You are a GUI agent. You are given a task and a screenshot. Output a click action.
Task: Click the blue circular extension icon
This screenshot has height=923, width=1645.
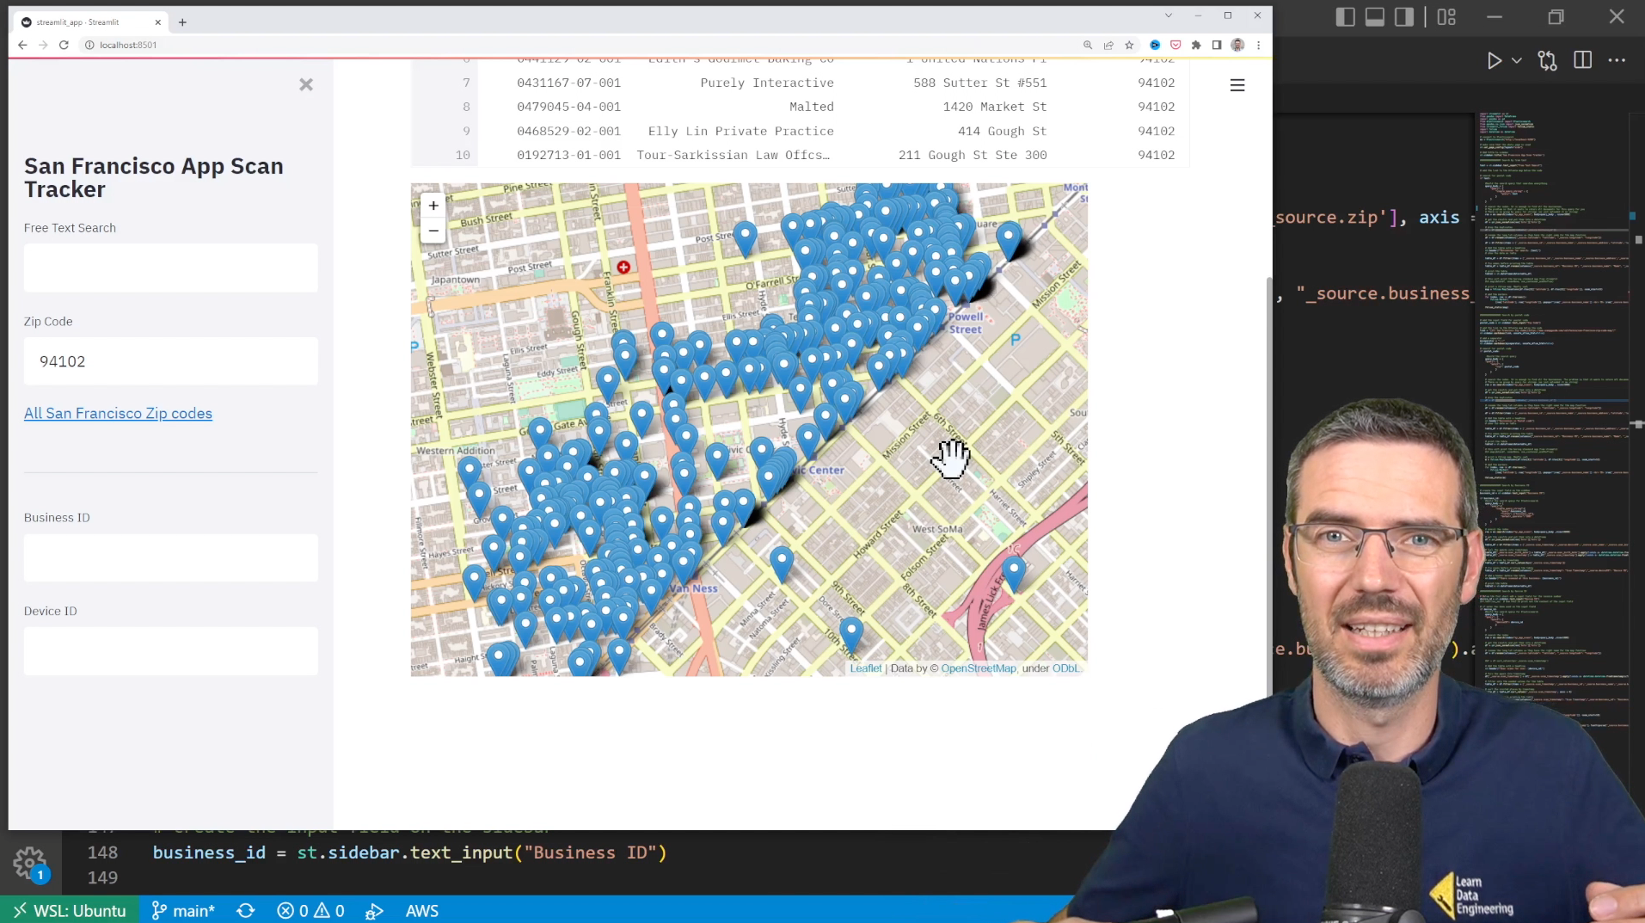(1155, 45)
